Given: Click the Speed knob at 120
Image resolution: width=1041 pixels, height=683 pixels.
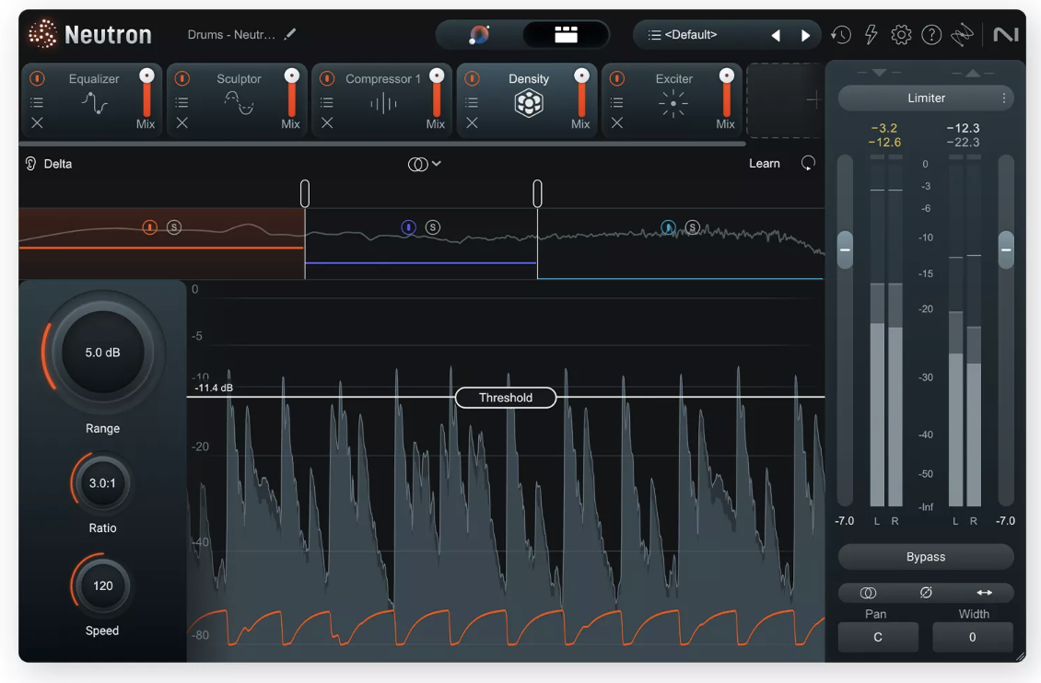Looking at the screenshot, I should point(102,586).
